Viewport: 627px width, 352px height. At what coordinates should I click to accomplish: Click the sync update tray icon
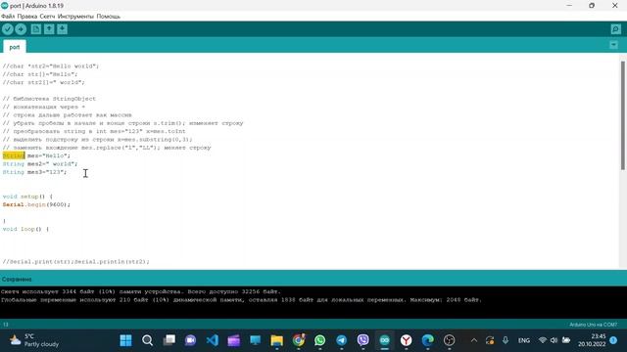490,340
